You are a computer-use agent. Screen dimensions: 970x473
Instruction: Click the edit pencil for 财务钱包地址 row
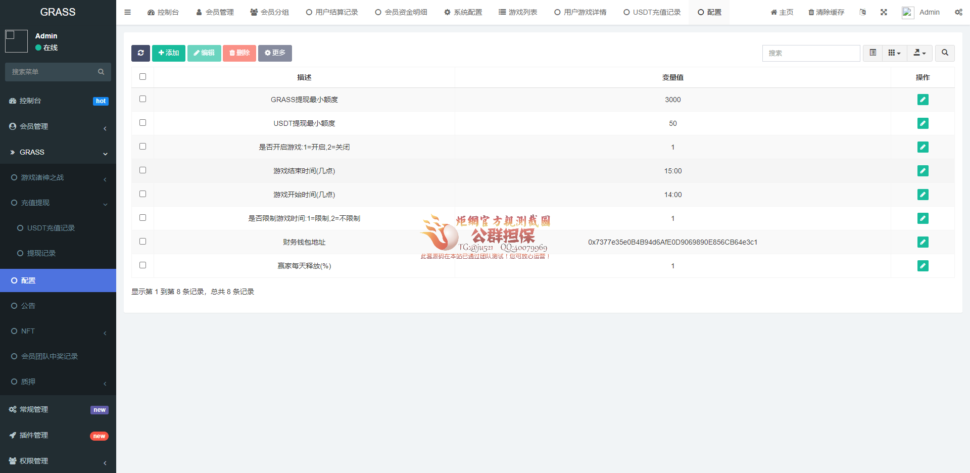tap(923, 242)
